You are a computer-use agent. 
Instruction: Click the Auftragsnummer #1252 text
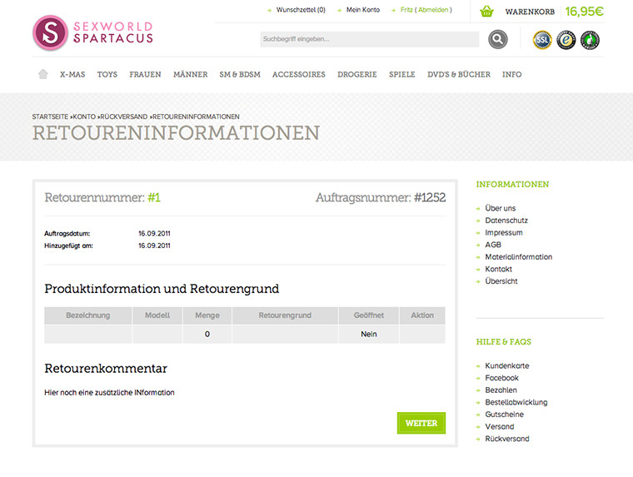tap(381, 197)
